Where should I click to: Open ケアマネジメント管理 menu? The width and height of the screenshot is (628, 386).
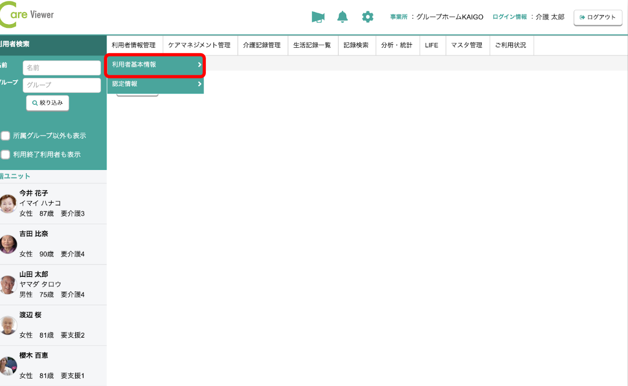tap(199, 45)
